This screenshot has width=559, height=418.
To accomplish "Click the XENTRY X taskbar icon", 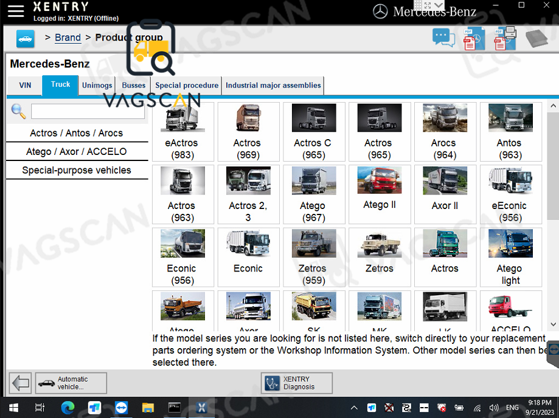I will click(201, 408).
